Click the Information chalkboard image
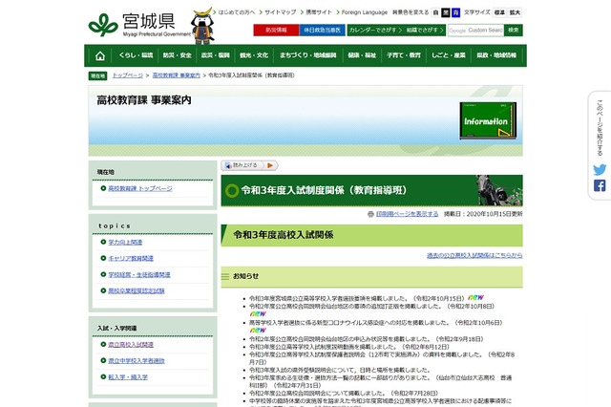 click(488, 120)
